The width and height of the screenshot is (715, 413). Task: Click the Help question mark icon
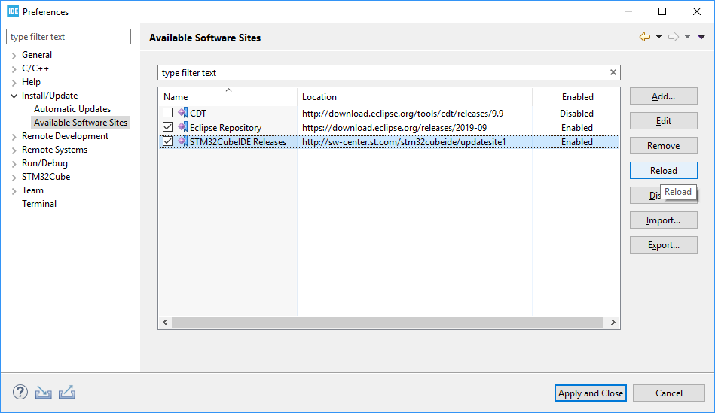pos(20,392)
